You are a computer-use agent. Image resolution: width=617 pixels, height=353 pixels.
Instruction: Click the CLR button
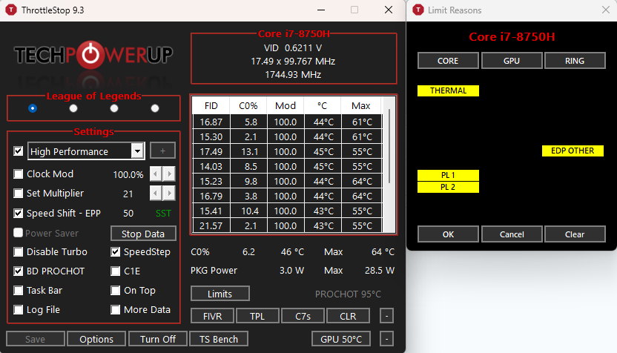348,316
